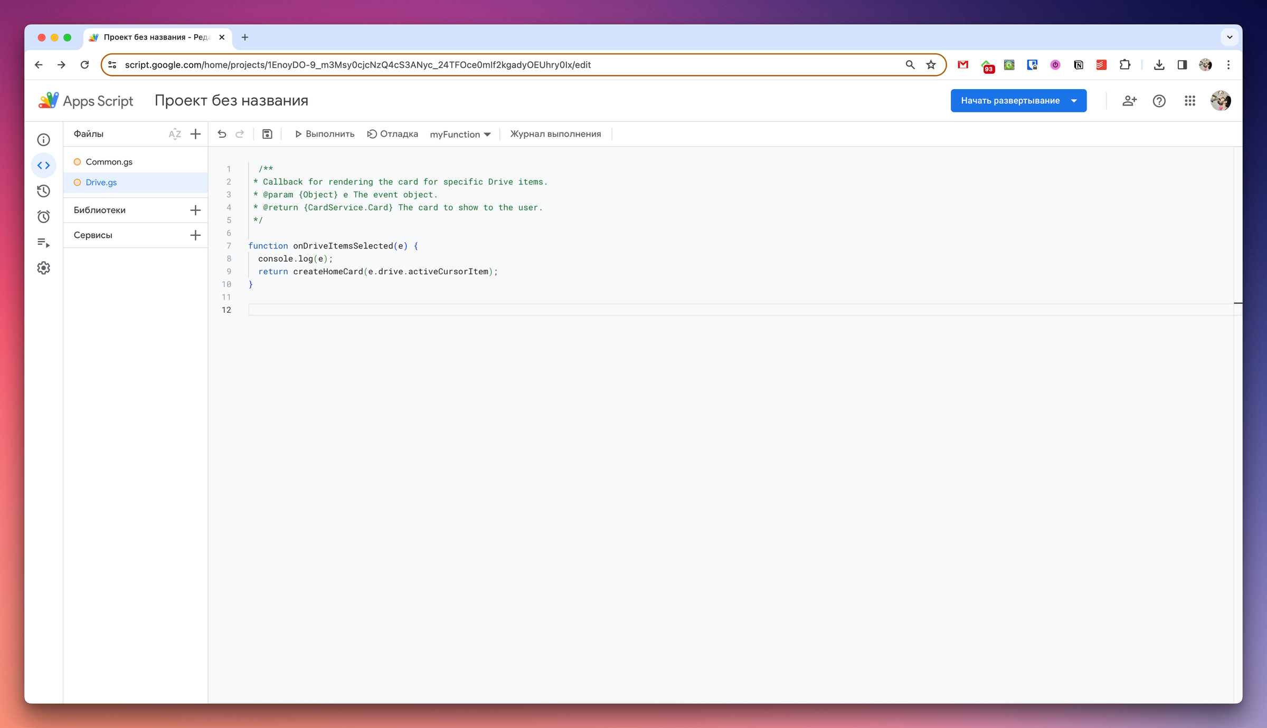Click the save project floppy icon
This screenshot has width=1267, height=728.
point(267,134)
